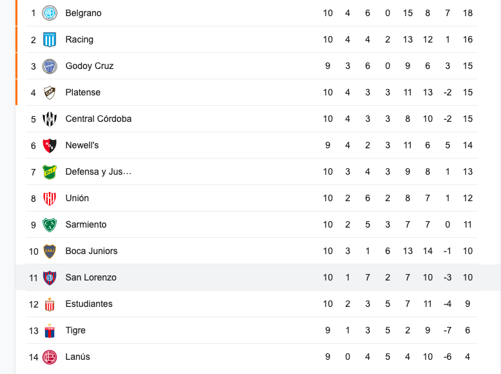Click the Defensa y Justicia crest
The height and width of the screenshot is (374, 501).
pos(50,172)
